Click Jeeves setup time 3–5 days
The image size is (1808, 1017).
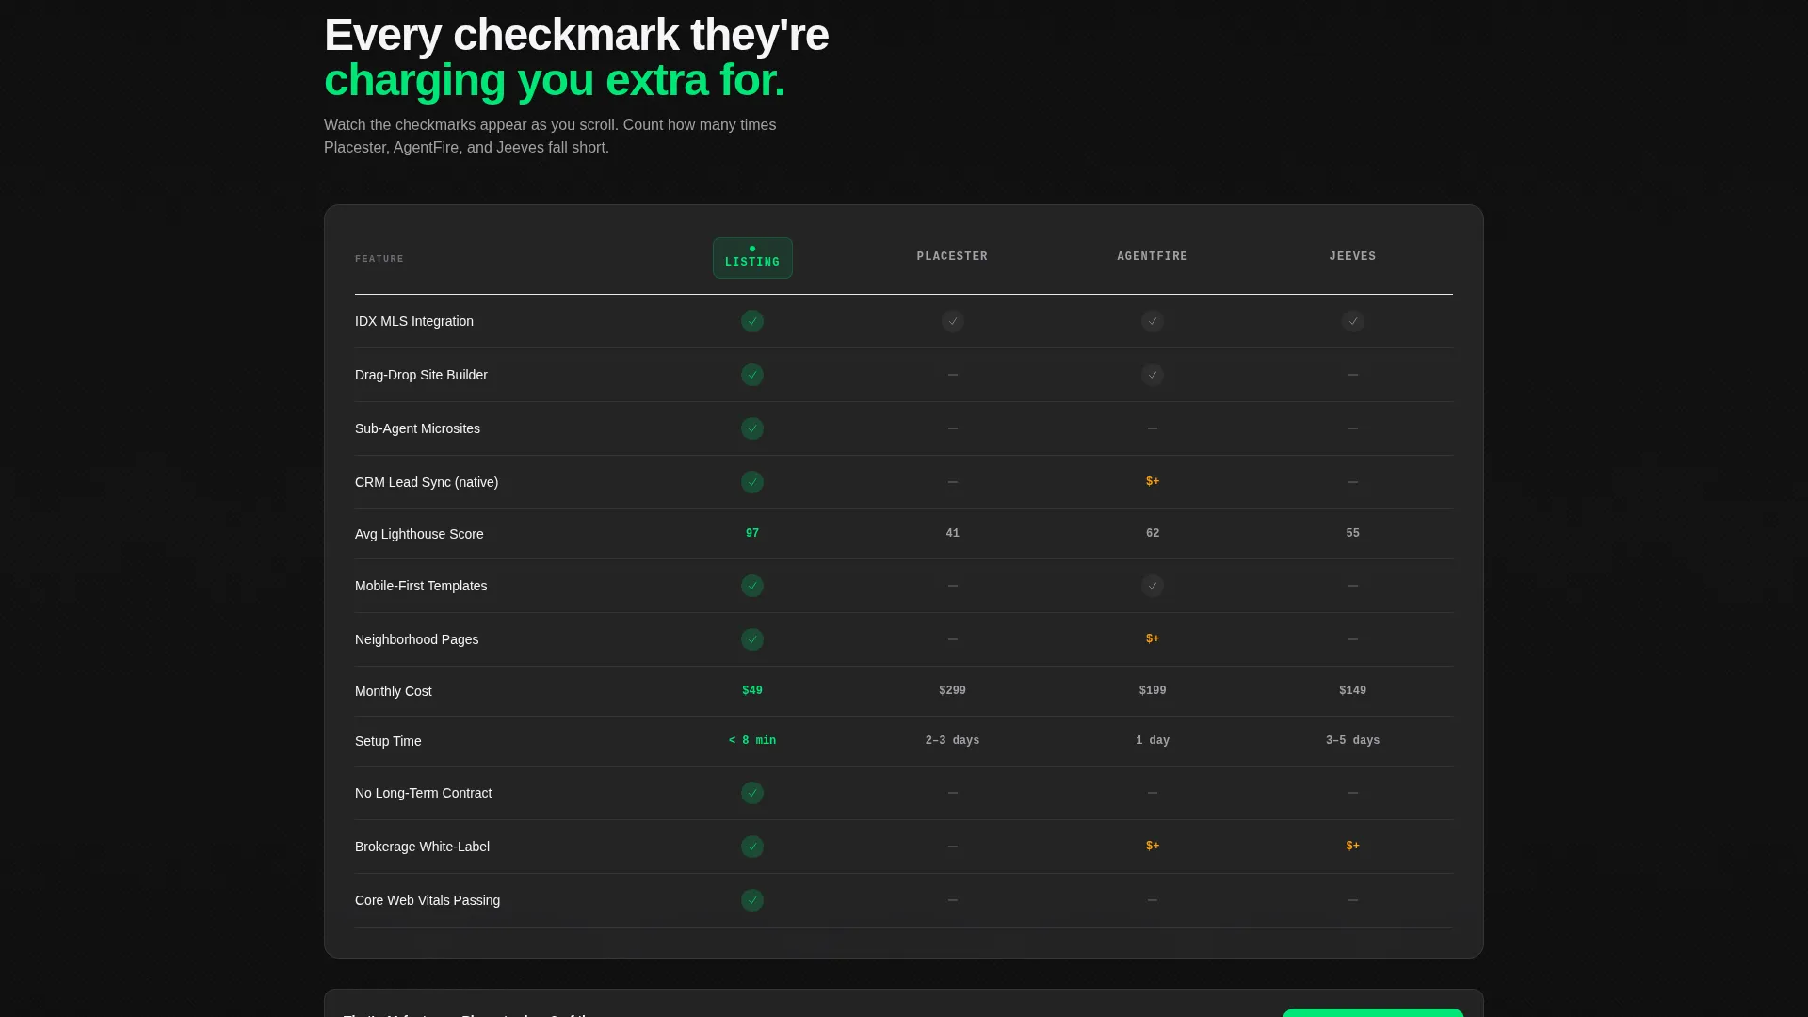[1353, 740]
